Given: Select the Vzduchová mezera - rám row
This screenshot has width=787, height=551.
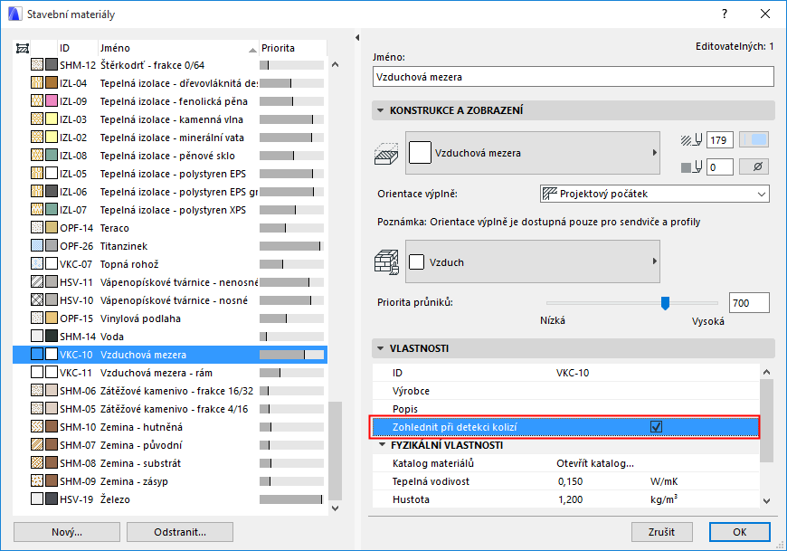Looking at the screenshot, I should coord(170,373).
